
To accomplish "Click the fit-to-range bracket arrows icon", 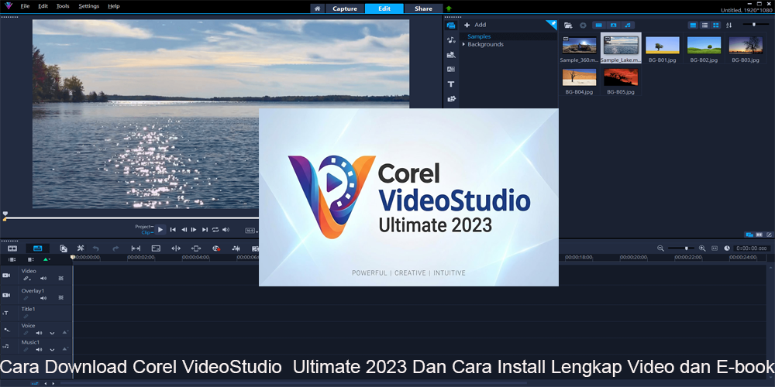I will 136,248.
